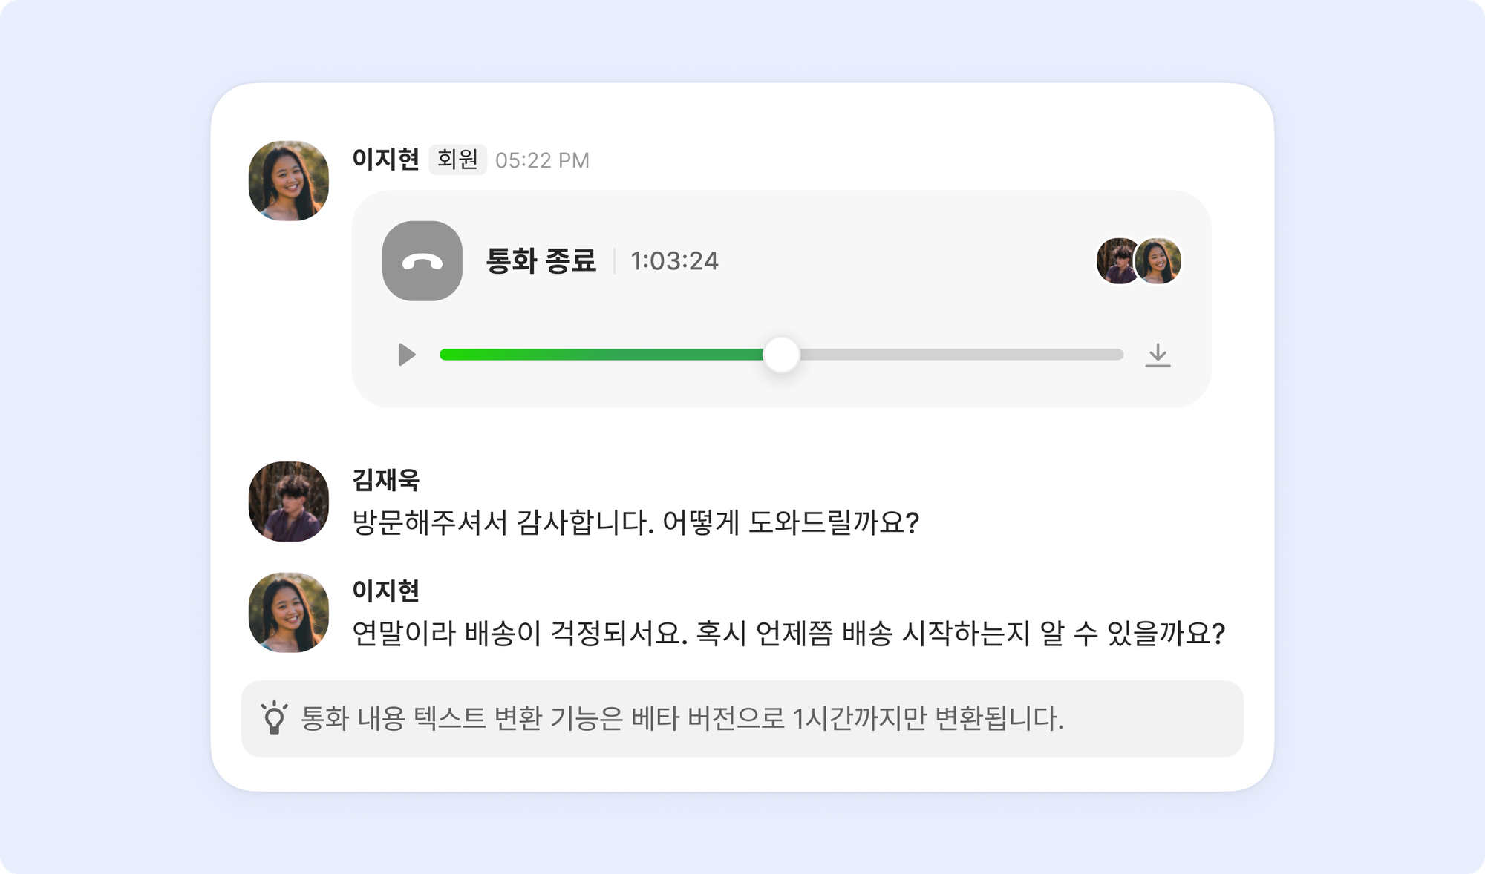Open the female participant avatar in the call card
The image size is (1485, 874).
tap(1159, 261)
